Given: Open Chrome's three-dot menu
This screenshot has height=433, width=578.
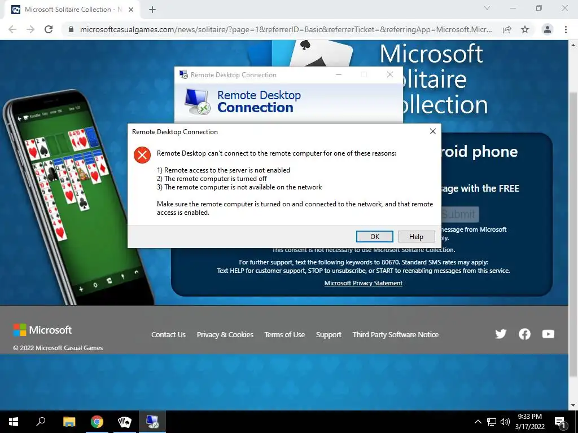Looking at the screenshot, I should click(x=566, y=29).
